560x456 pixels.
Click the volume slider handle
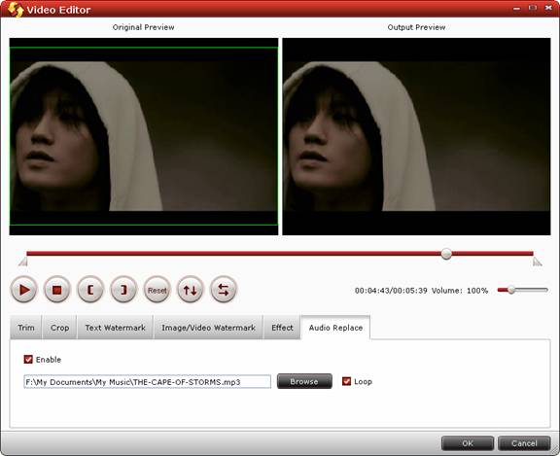(x=511, y=290)
